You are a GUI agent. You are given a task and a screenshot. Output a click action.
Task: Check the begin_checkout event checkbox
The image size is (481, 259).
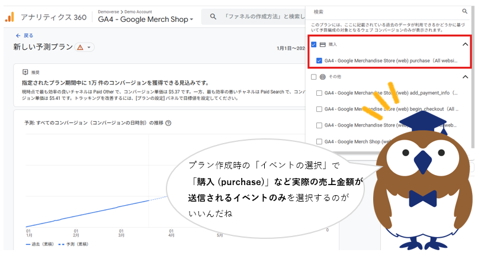(319, 109)
